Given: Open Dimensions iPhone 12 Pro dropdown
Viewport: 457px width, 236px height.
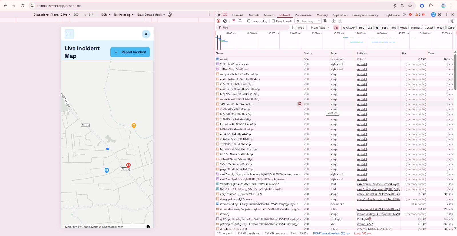Looking at the screenshot, I should tap(52, 15).
